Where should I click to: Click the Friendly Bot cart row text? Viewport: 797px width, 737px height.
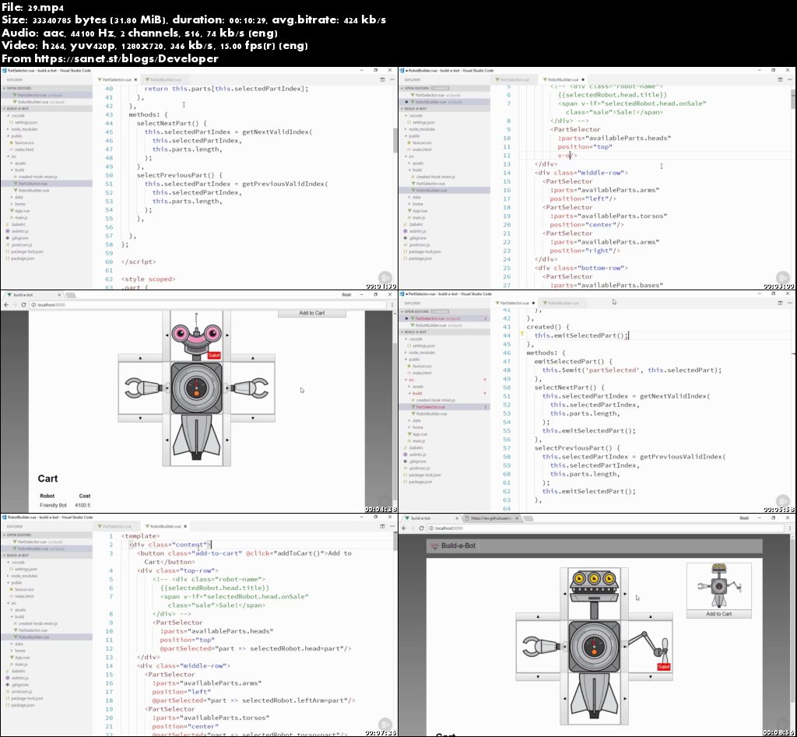(x=54, y=505)
